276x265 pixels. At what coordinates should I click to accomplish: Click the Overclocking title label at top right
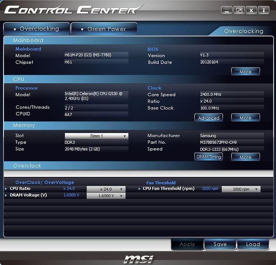coord(244,31)
